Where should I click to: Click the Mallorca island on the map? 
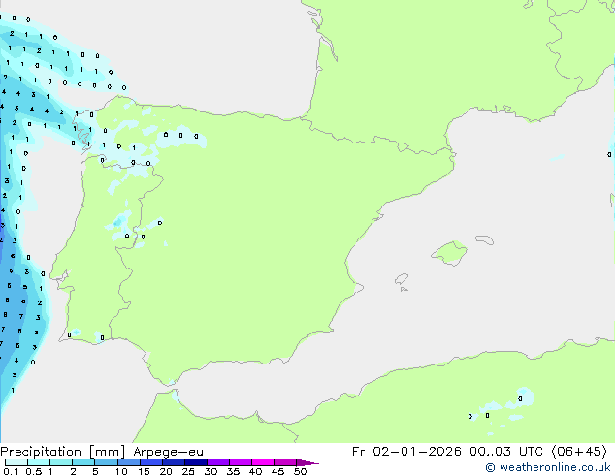448,254
